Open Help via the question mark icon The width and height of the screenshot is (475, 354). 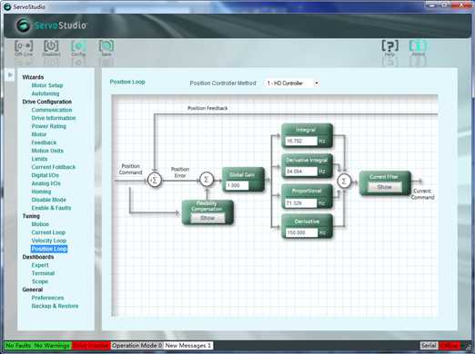tap(389, 48)
